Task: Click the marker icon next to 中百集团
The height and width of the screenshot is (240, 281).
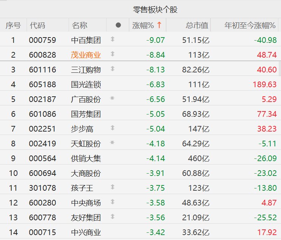Action: click(113, 39)
